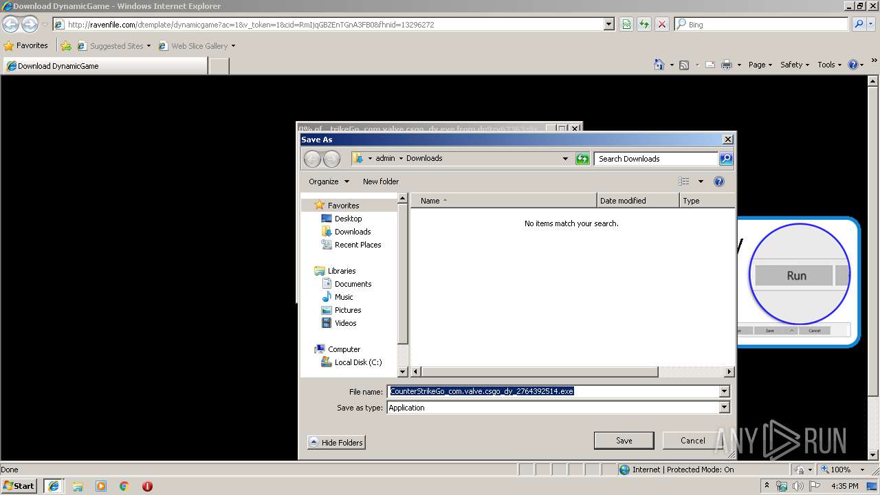Select Documents library
This screenshot has width=880, height=495.
pyautogui.click(x=346, y=284)
